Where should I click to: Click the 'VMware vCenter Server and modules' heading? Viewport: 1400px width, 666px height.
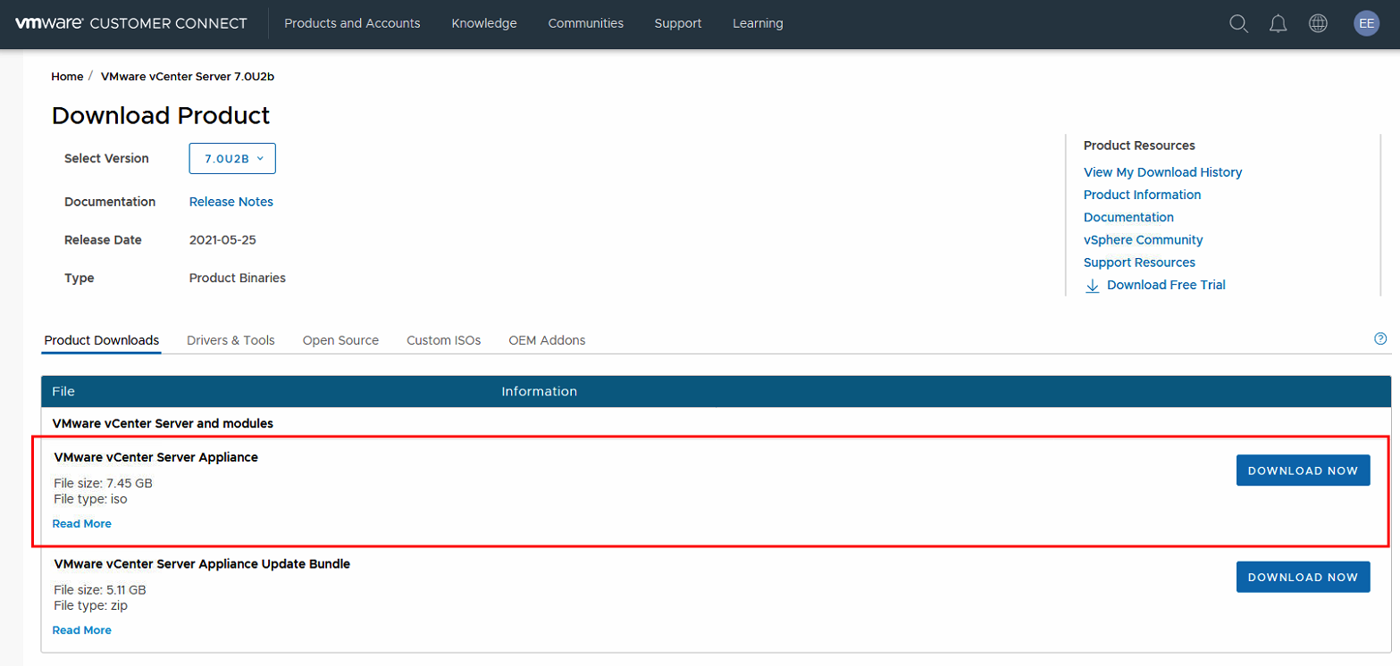pos(163,423)
